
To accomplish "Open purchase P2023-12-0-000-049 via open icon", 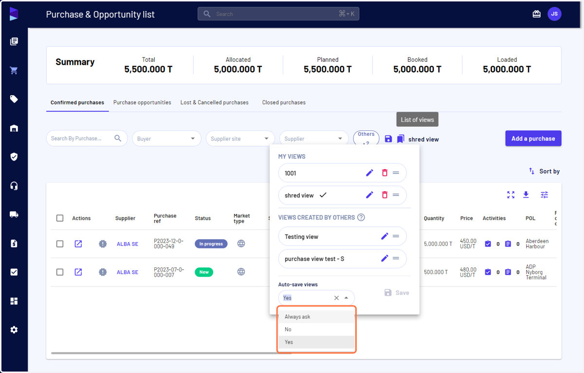I will (x=78, y=244).
